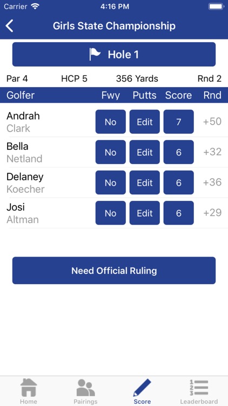Select Andrah Clark golfer name
The width and height of the screenshot is (228, 406).
23,122
